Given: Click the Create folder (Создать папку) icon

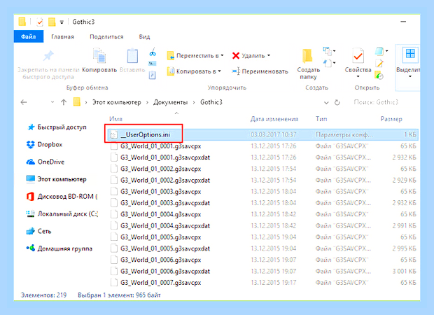Looking at the screenshot, I should click(x=308, y=55).
